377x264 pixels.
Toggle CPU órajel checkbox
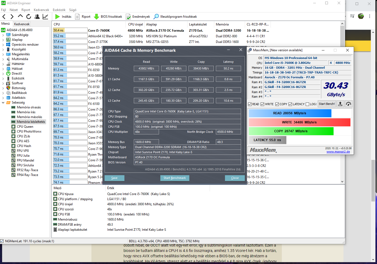55,204
